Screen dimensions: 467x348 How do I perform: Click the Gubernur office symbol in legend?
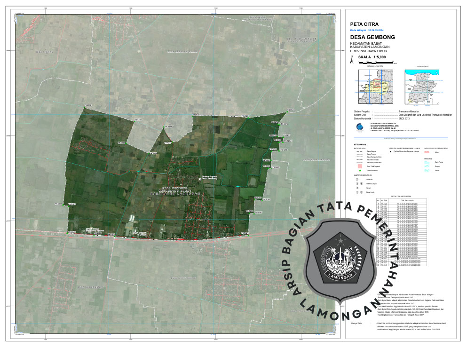coord(356,179)
